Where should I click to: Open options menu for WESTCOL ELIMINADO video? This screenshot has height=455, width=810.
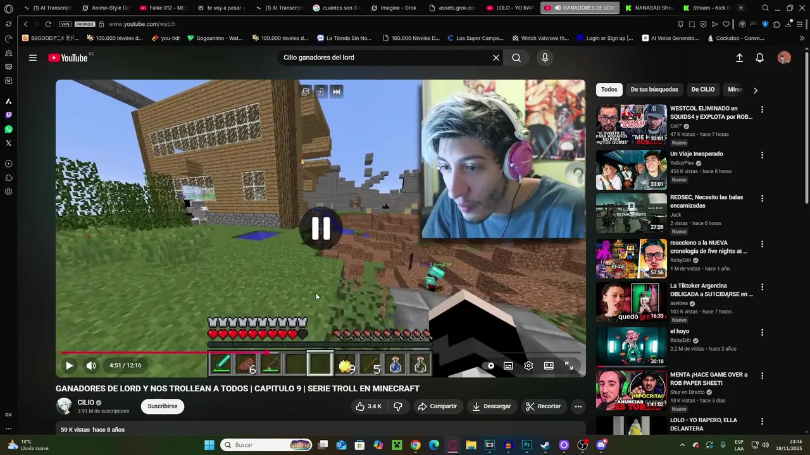[x=762, y=109]
